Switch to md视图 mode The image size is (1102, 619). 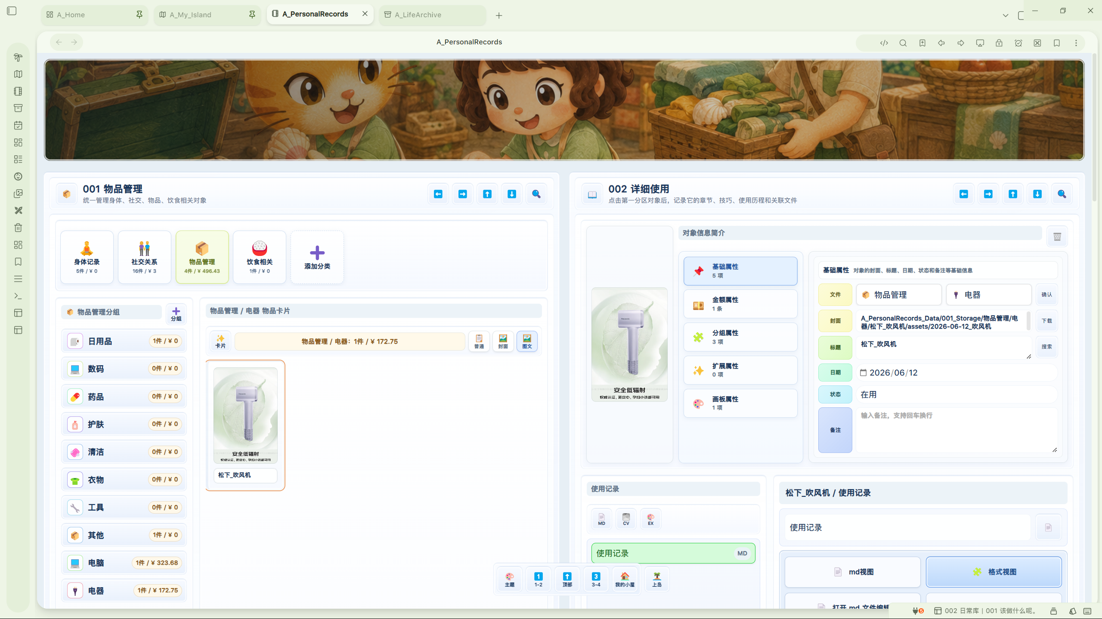(x=853, y=572)
